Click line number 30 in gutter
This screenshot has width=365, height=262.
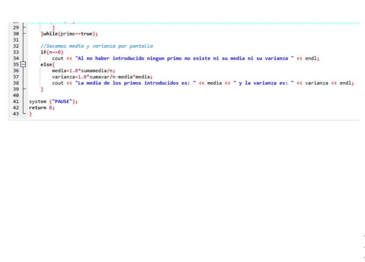[x=16, y=34]
